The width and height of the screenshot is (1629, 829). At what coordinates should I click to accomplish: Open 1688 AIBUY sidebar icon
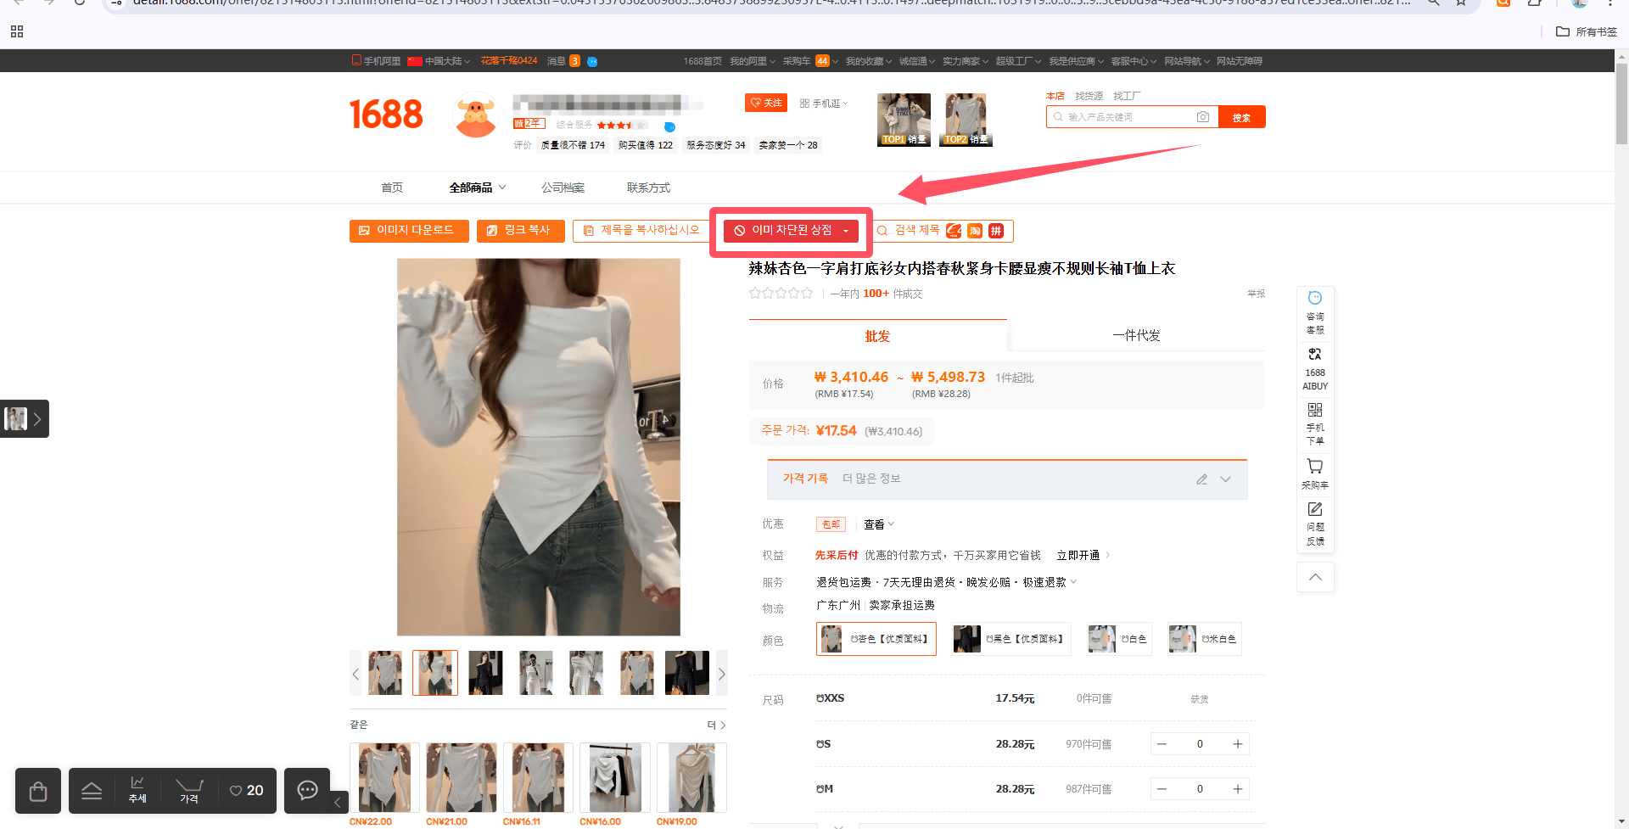[1315, 368]
